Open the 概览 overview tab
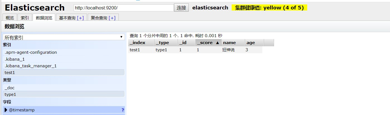This screenshot has height=115, width=390. point(10,18)
